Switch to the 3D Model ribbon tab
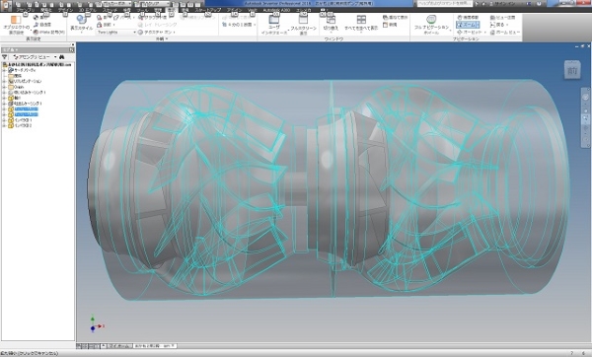Viewport: 592px width, 357px height. 87,10
